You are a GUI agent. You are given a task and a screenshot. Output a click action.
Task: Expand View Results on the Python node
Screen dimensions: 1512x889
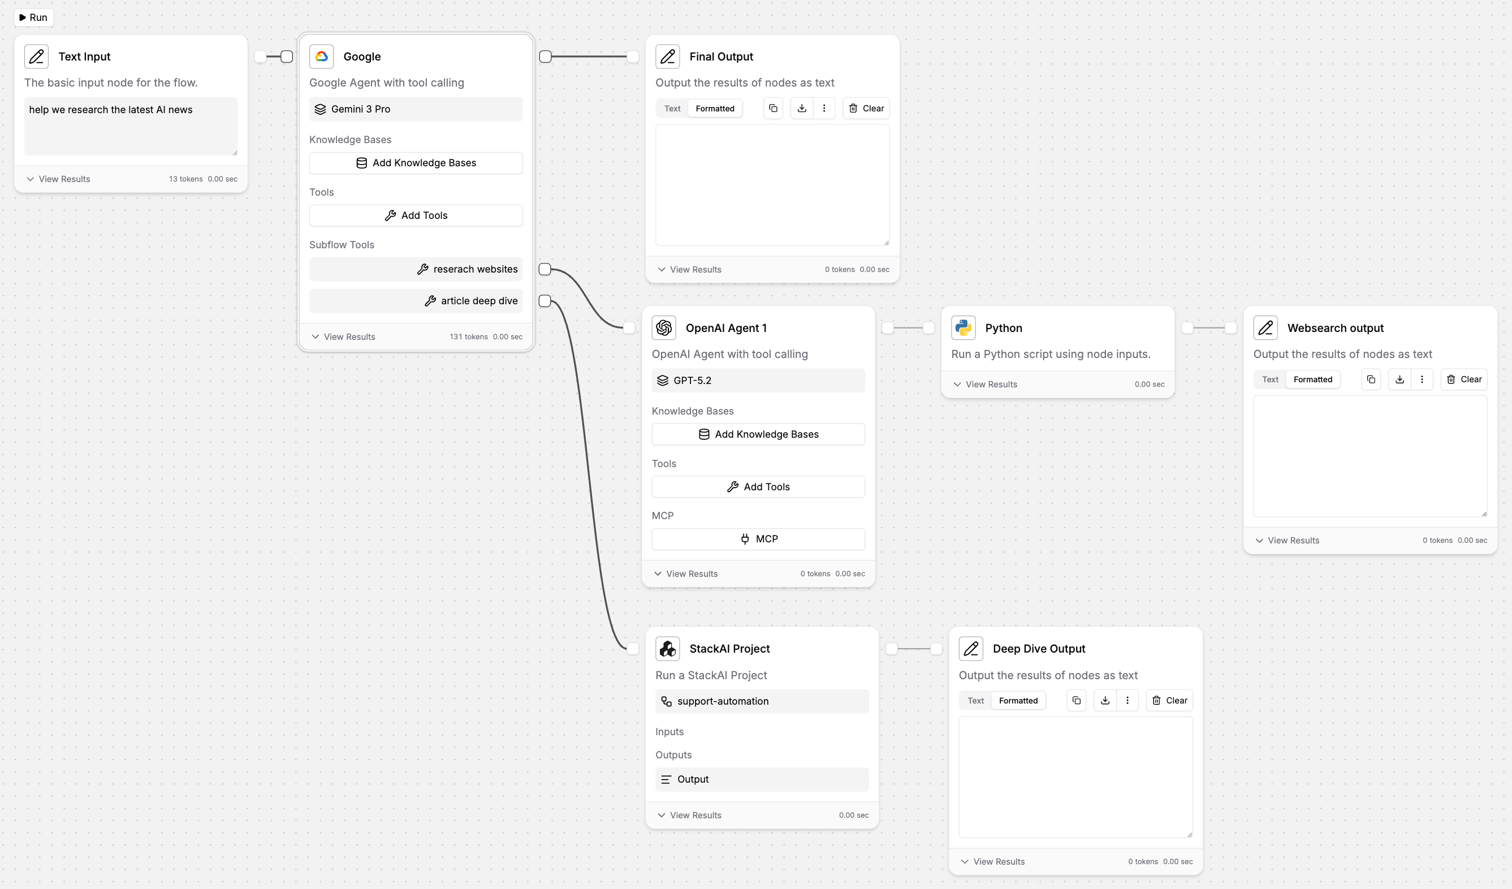coord(985,384)
